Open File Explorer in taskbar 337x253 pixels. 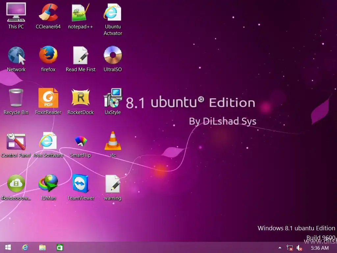tap(42, 248)
